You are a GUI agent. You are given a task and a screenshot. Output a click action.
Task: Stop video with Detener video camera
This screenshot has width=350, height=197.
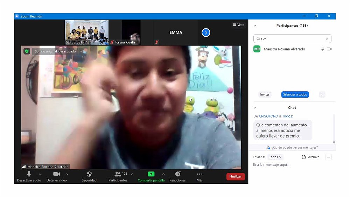coord(56,174)
